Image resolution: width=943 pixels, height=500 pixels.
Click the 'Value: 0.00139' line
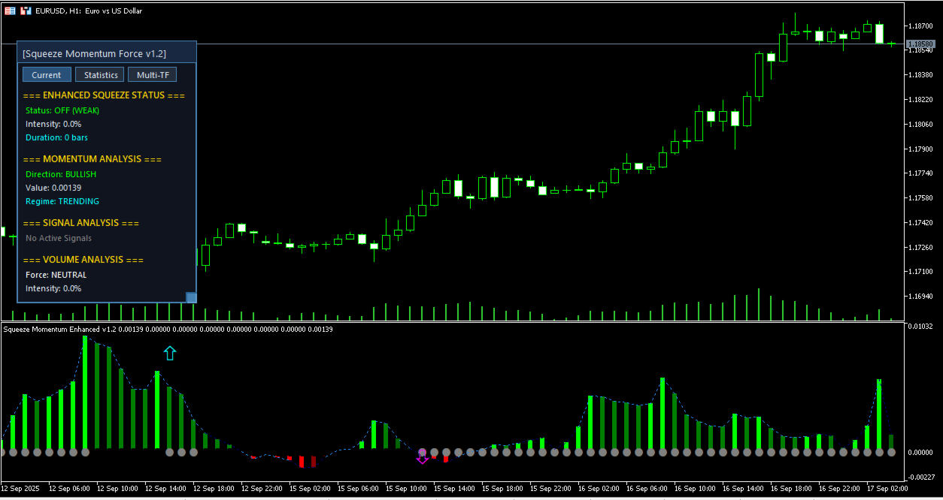click(53, 188)
